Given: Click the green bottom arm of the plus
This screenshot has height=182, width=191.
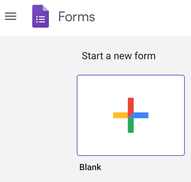Looking at the screenshot, I should [x=131, y=127].
